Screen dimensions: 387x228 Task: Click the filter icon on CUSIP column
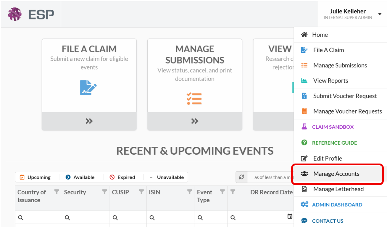pyautogui.click(x=142, y=192)
